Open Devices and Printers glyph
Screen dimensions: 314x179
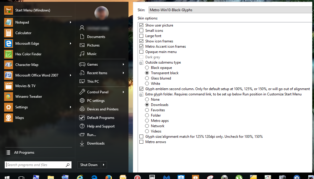(82, 109)
